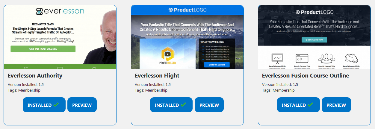Preview the Everlesson Flight template
This screenshot has height=129, width=375.
(209, 105)
